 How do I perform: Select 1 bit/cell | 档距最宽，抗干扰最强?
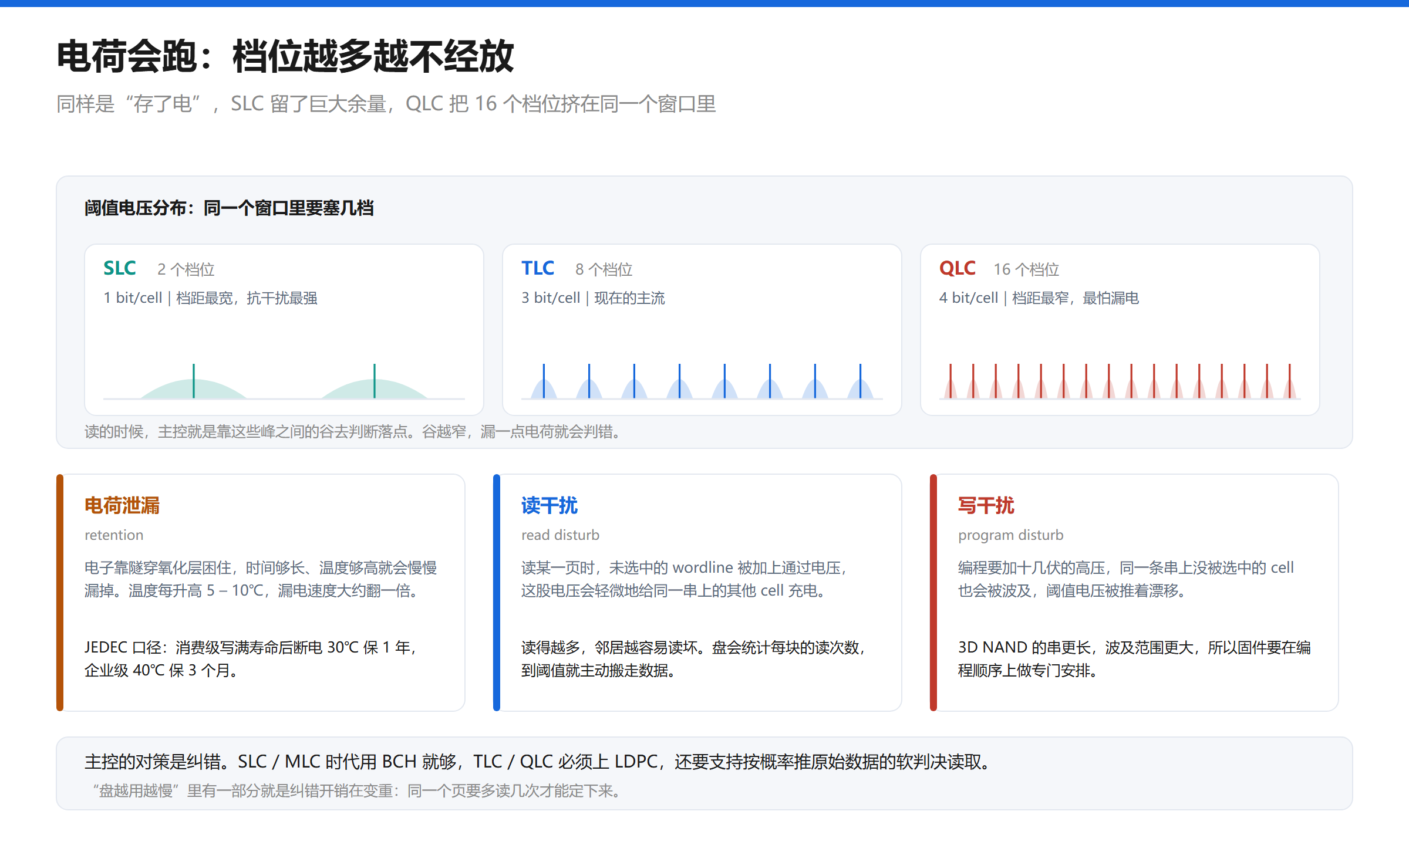210,298
